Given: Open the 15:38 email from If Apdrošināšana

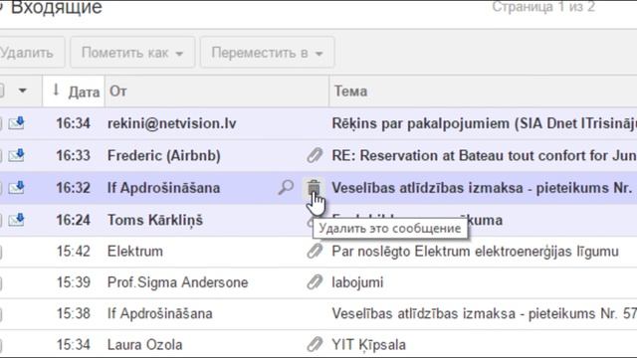Looking at the screenshot, I should (x=318, y=314).
